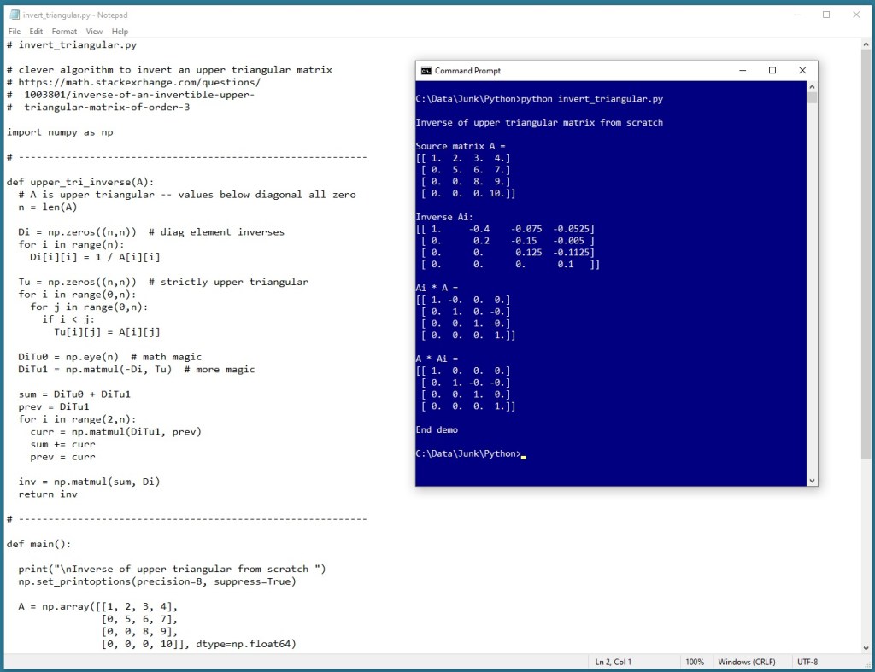Minimize the Notepad window
The image size is (875, 672).
click(795, 15)
